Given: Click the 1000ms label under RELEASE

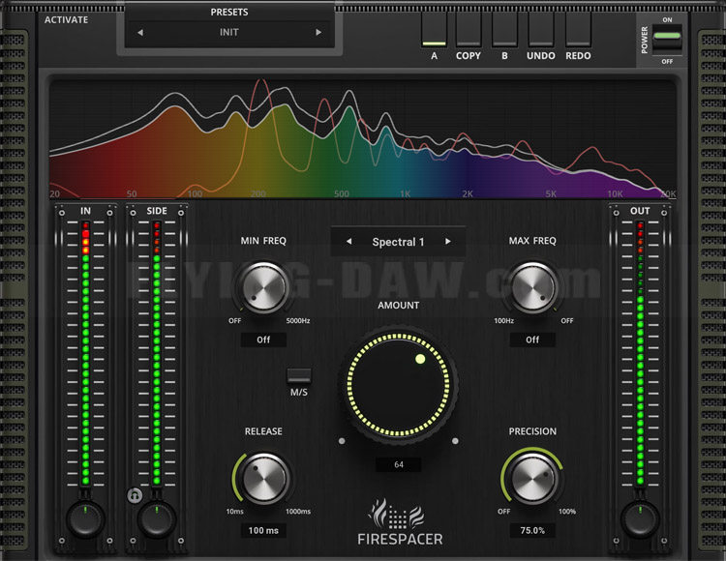Looking at the screenshot, I should 298,511.
